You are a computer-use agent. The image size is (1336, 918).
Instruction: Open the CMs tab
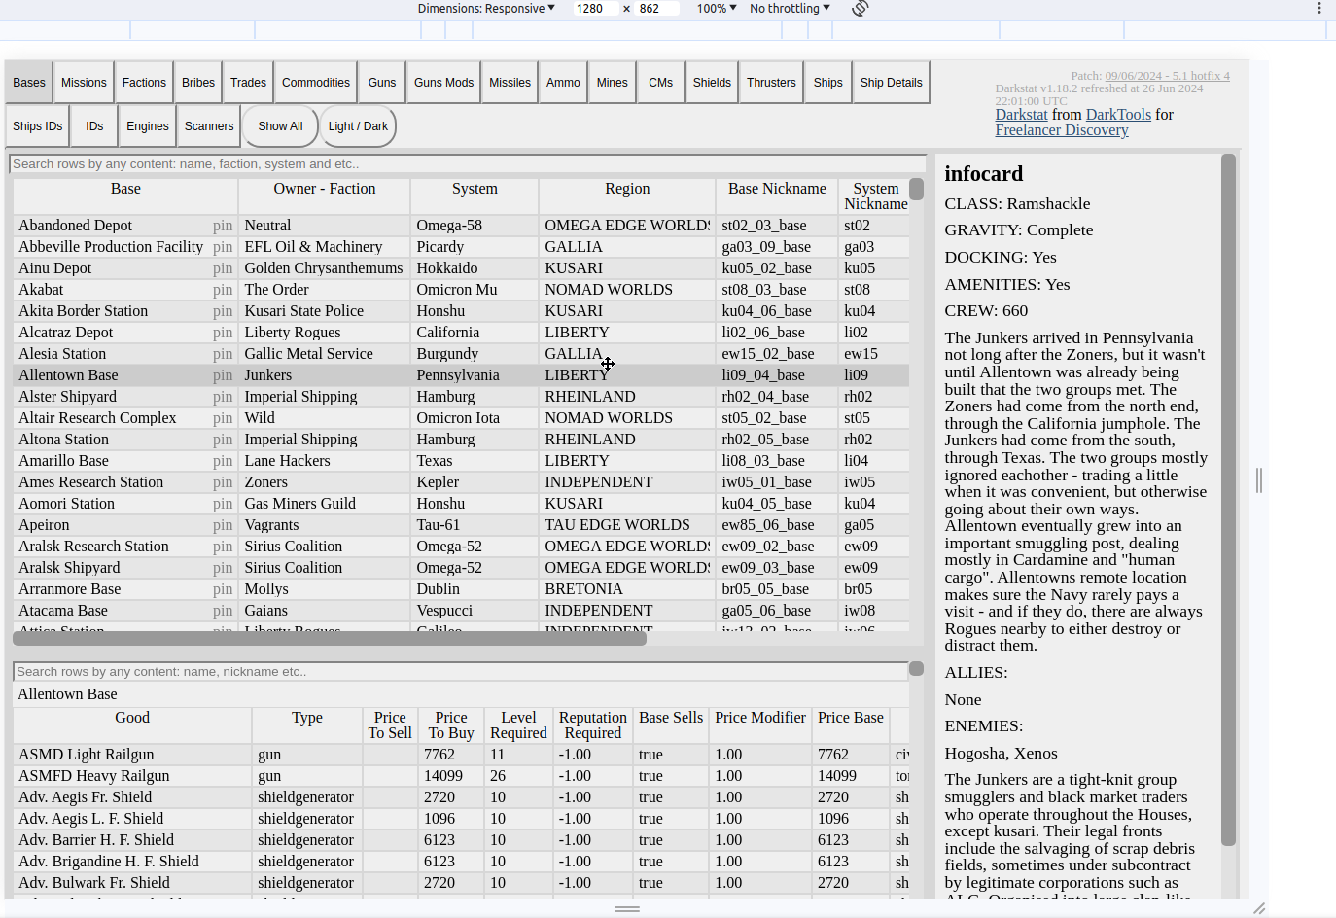(x=661, y=83)
